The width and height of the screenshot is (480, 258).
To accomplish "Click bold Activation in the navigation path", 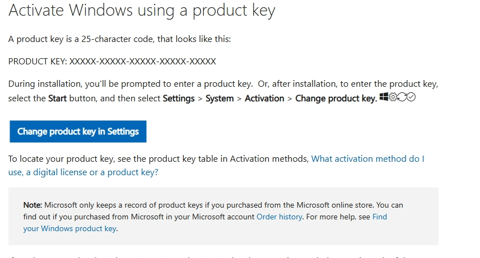I will [x=264, y=98].
